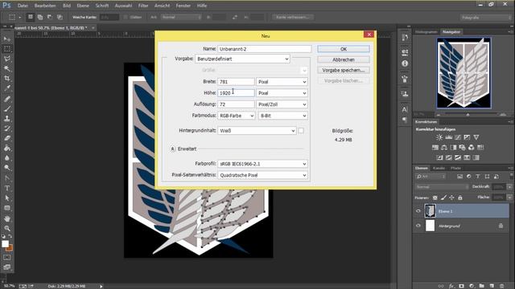Toggle lock image pixels brush icon

tap(443, 197)
